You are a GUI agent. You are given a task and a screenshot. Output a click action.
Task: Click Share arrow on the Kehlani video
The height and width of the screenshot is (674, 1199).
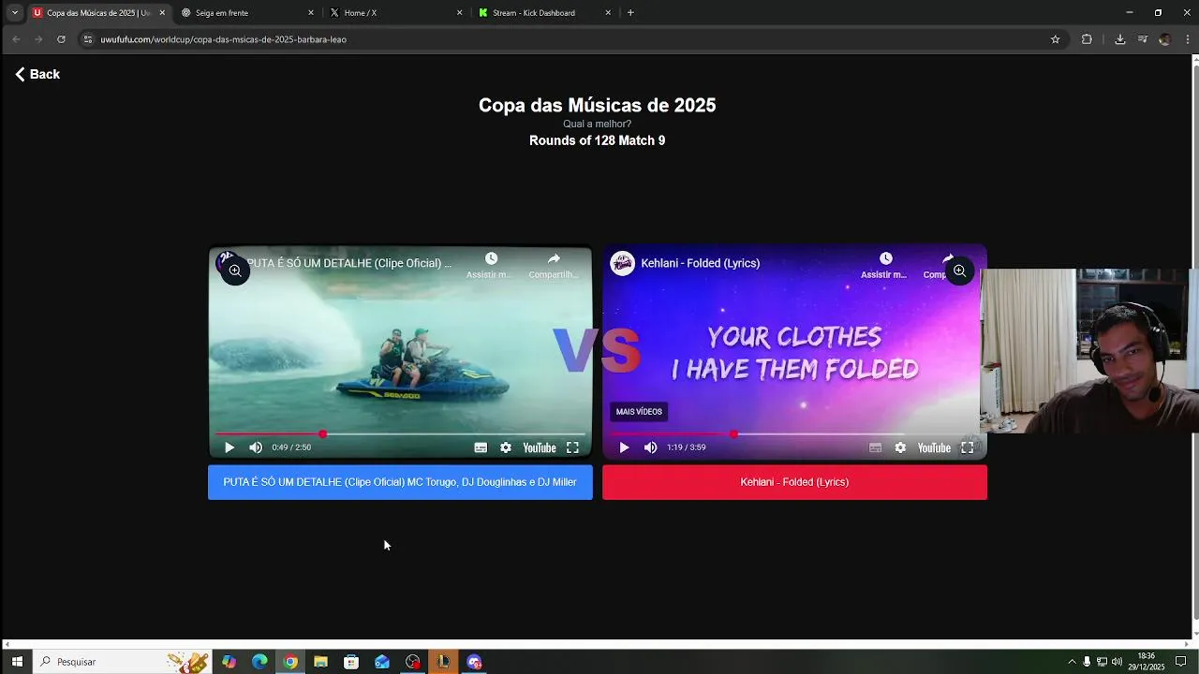(x=948, y=259)
